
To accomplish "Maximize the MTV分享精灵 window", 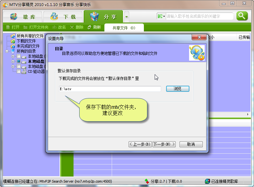I will pyautogui.click(x=232, y=3).
